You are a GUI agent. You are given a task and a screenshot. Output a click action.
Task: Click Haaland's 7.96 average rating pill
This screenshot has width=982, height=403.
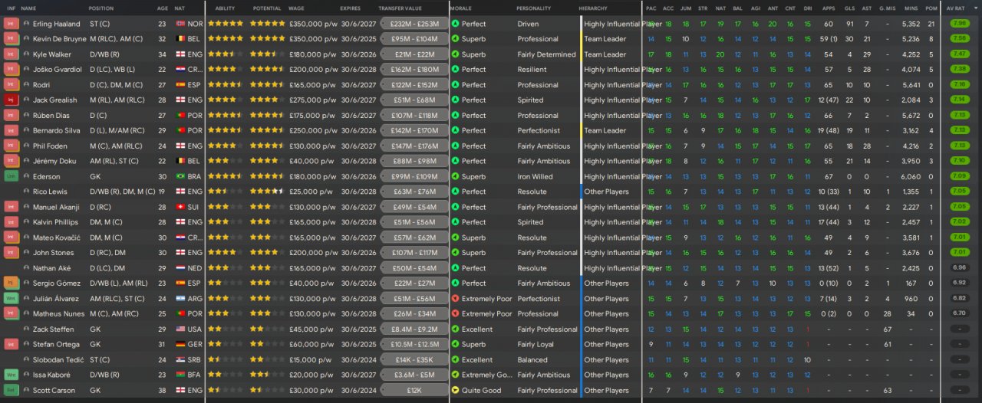tap(959, 24)
